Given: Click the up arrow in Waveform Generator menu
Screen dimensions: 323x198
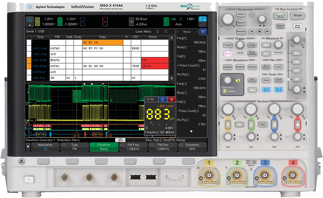Looking at the screenshot, I should pyautogui.click(x=28, y=147).
